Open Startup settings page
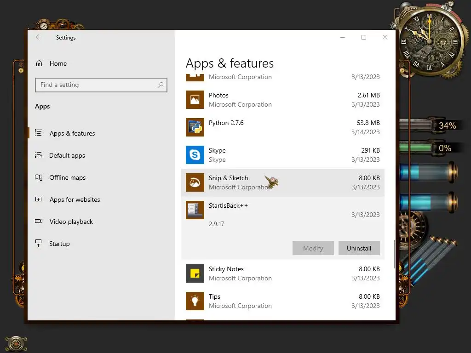Image resolution: width=471 pixels, height=353 pixels. coord(59,244)
